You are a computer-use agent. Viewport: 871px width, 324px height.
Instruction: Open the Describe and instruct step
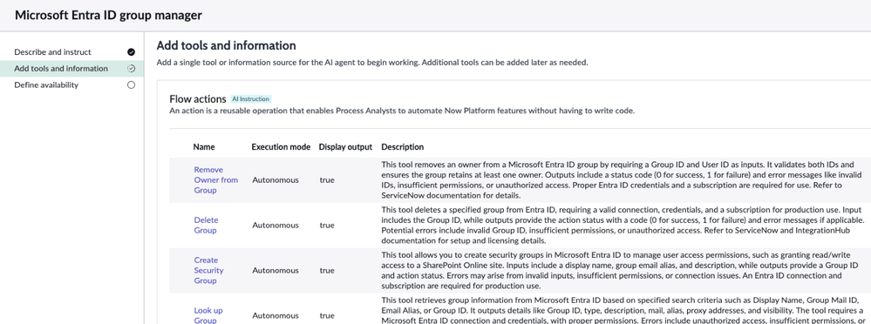[53, 52]
